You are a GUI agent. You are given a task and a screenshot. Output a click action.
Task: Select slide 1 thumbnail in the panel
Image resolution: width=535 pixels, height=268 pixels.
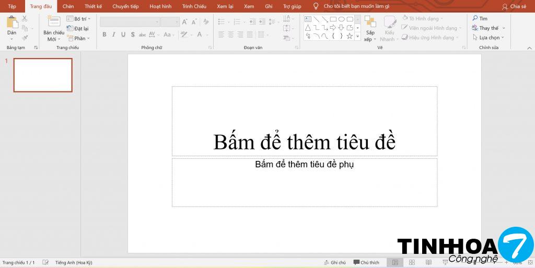click(43, 75)
